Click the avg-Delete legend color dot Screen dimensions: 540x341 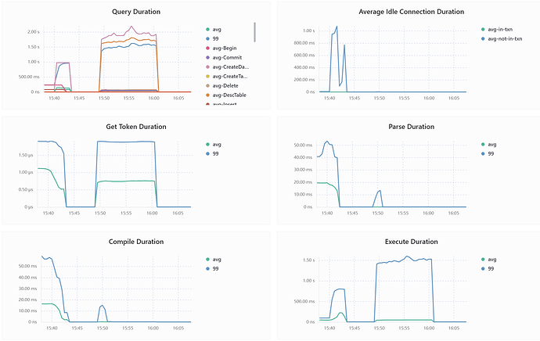207,86
